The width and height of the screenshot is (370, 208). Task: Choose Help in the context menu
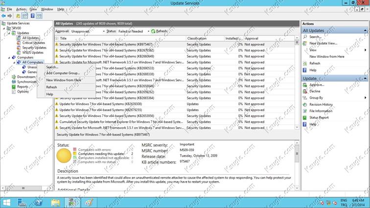(x=66, y=94)
